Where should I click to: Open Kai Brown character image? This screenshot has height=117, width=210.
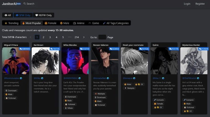(x=45, y=61)
